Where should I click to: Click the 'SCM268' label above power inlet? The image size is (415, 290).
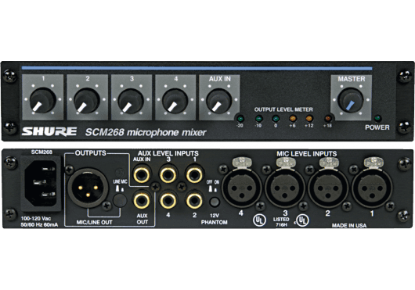pyautogui.click(x=41, y=152)
